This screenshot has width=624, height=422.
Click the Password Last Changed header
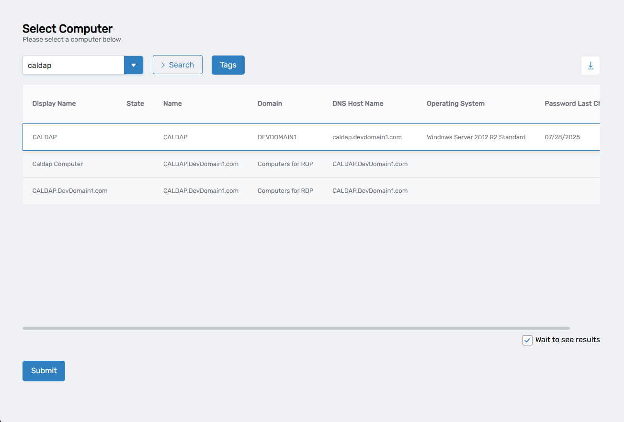pos(571,103)
